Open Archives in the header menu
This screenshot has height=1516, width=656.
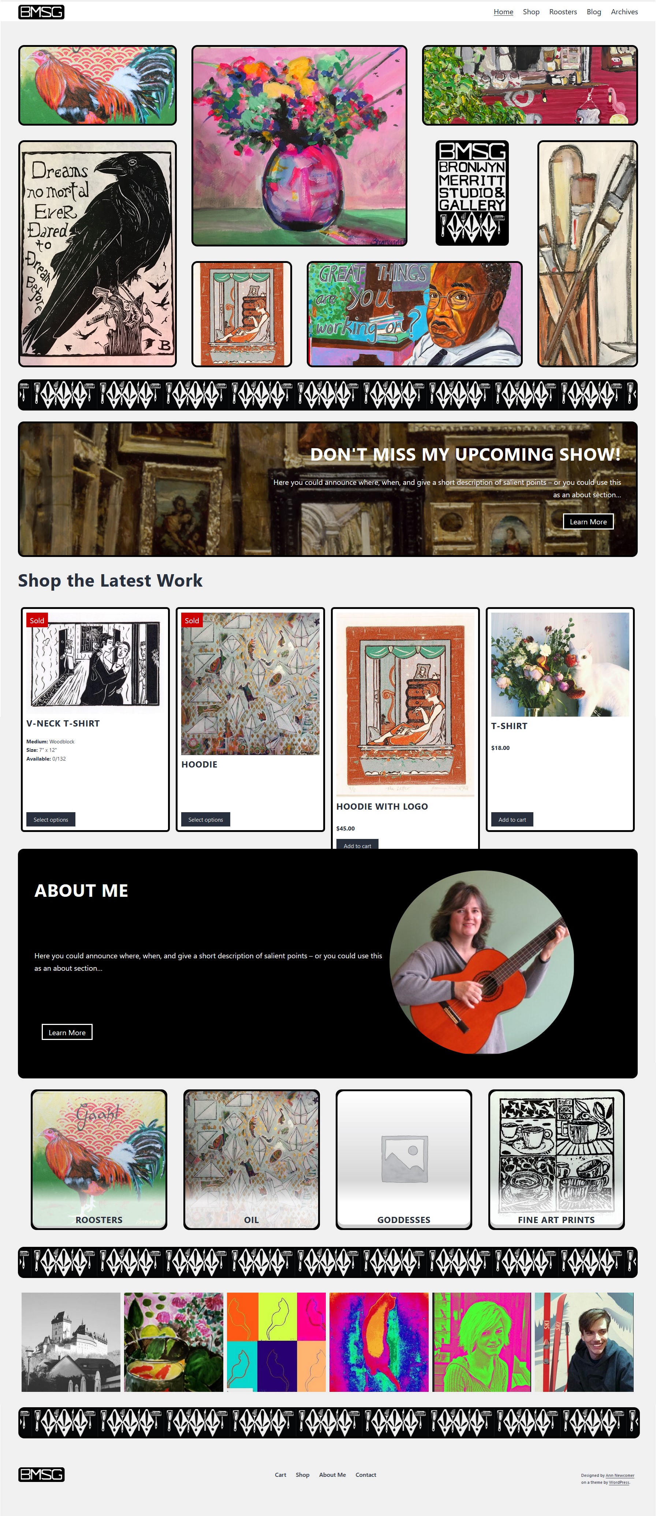(x=624, y=12)
